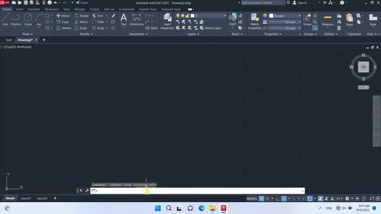Screen dimensions: 381x214
Task: Select the Circle tool
Action: click(28, 20)
